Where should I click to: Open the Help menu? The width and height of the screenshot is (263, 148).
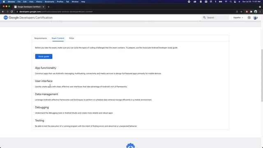(x=83, y=2)
